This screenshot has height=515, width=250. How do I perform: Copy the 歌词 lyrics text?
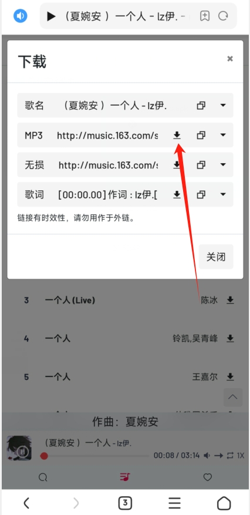tap(201, 195)
